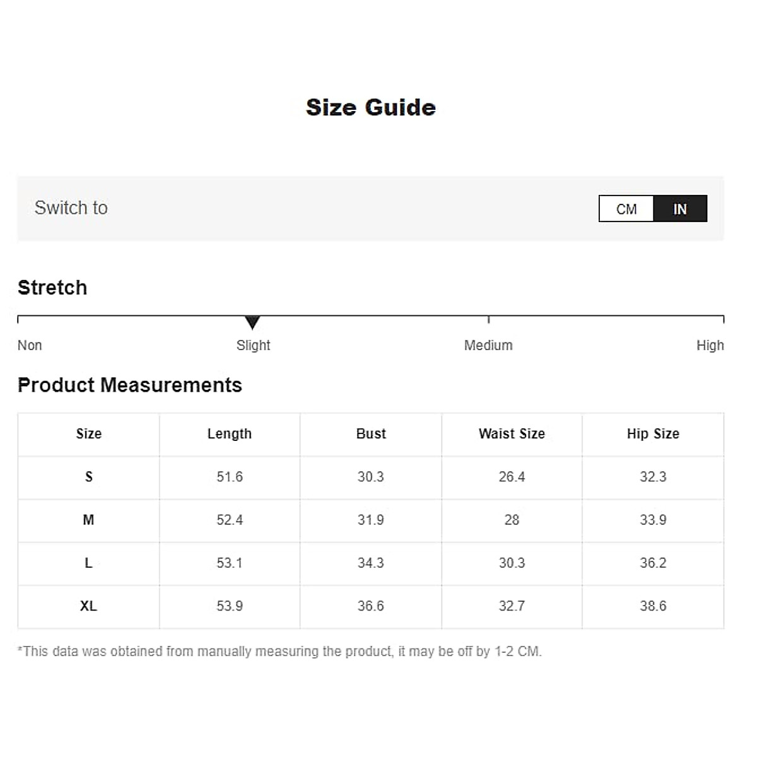Select the L size row label
Image resolution: width=757 pixels, height=757 pixels.
pos(88,563)
